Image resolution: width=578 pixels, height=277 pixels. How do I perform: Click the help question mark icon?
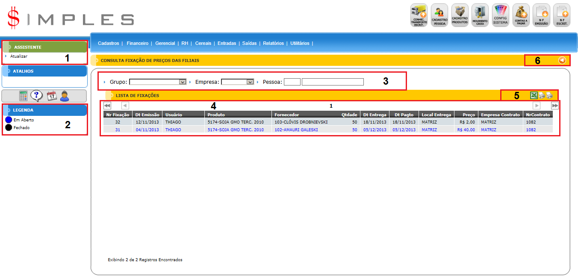pos(37,96)
